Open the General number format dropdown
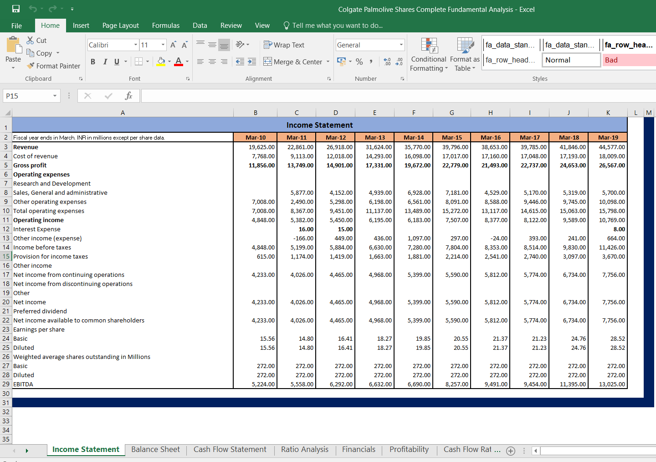 click(401, 45)
